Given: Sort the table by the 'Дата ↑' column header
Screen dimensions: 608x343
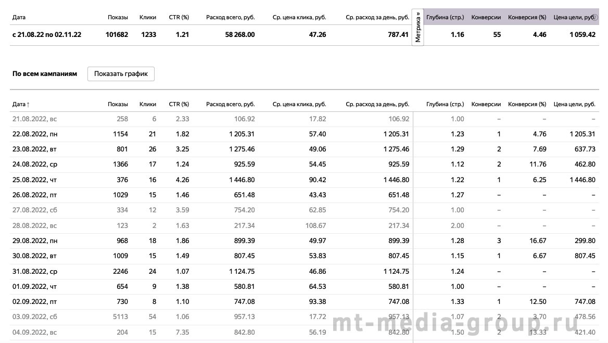Looking at the screenshot, I should [21, 104].
